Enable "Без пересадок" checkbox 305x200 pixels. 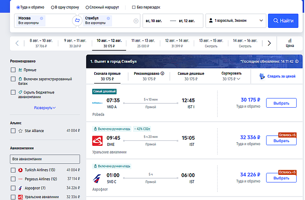click(134, 7)
